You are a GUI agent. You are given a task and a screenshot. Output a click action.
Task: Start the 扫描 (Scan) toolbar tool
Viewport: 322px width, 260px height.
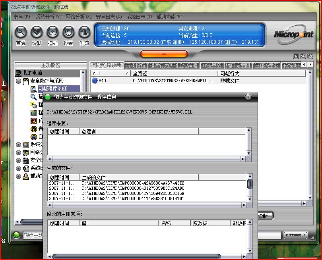[52, 32]
